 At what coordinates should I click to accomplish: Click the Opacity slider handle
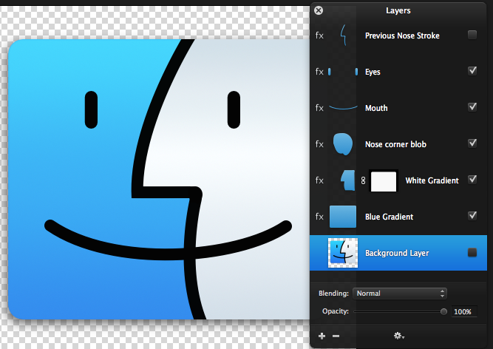point(443,311)
